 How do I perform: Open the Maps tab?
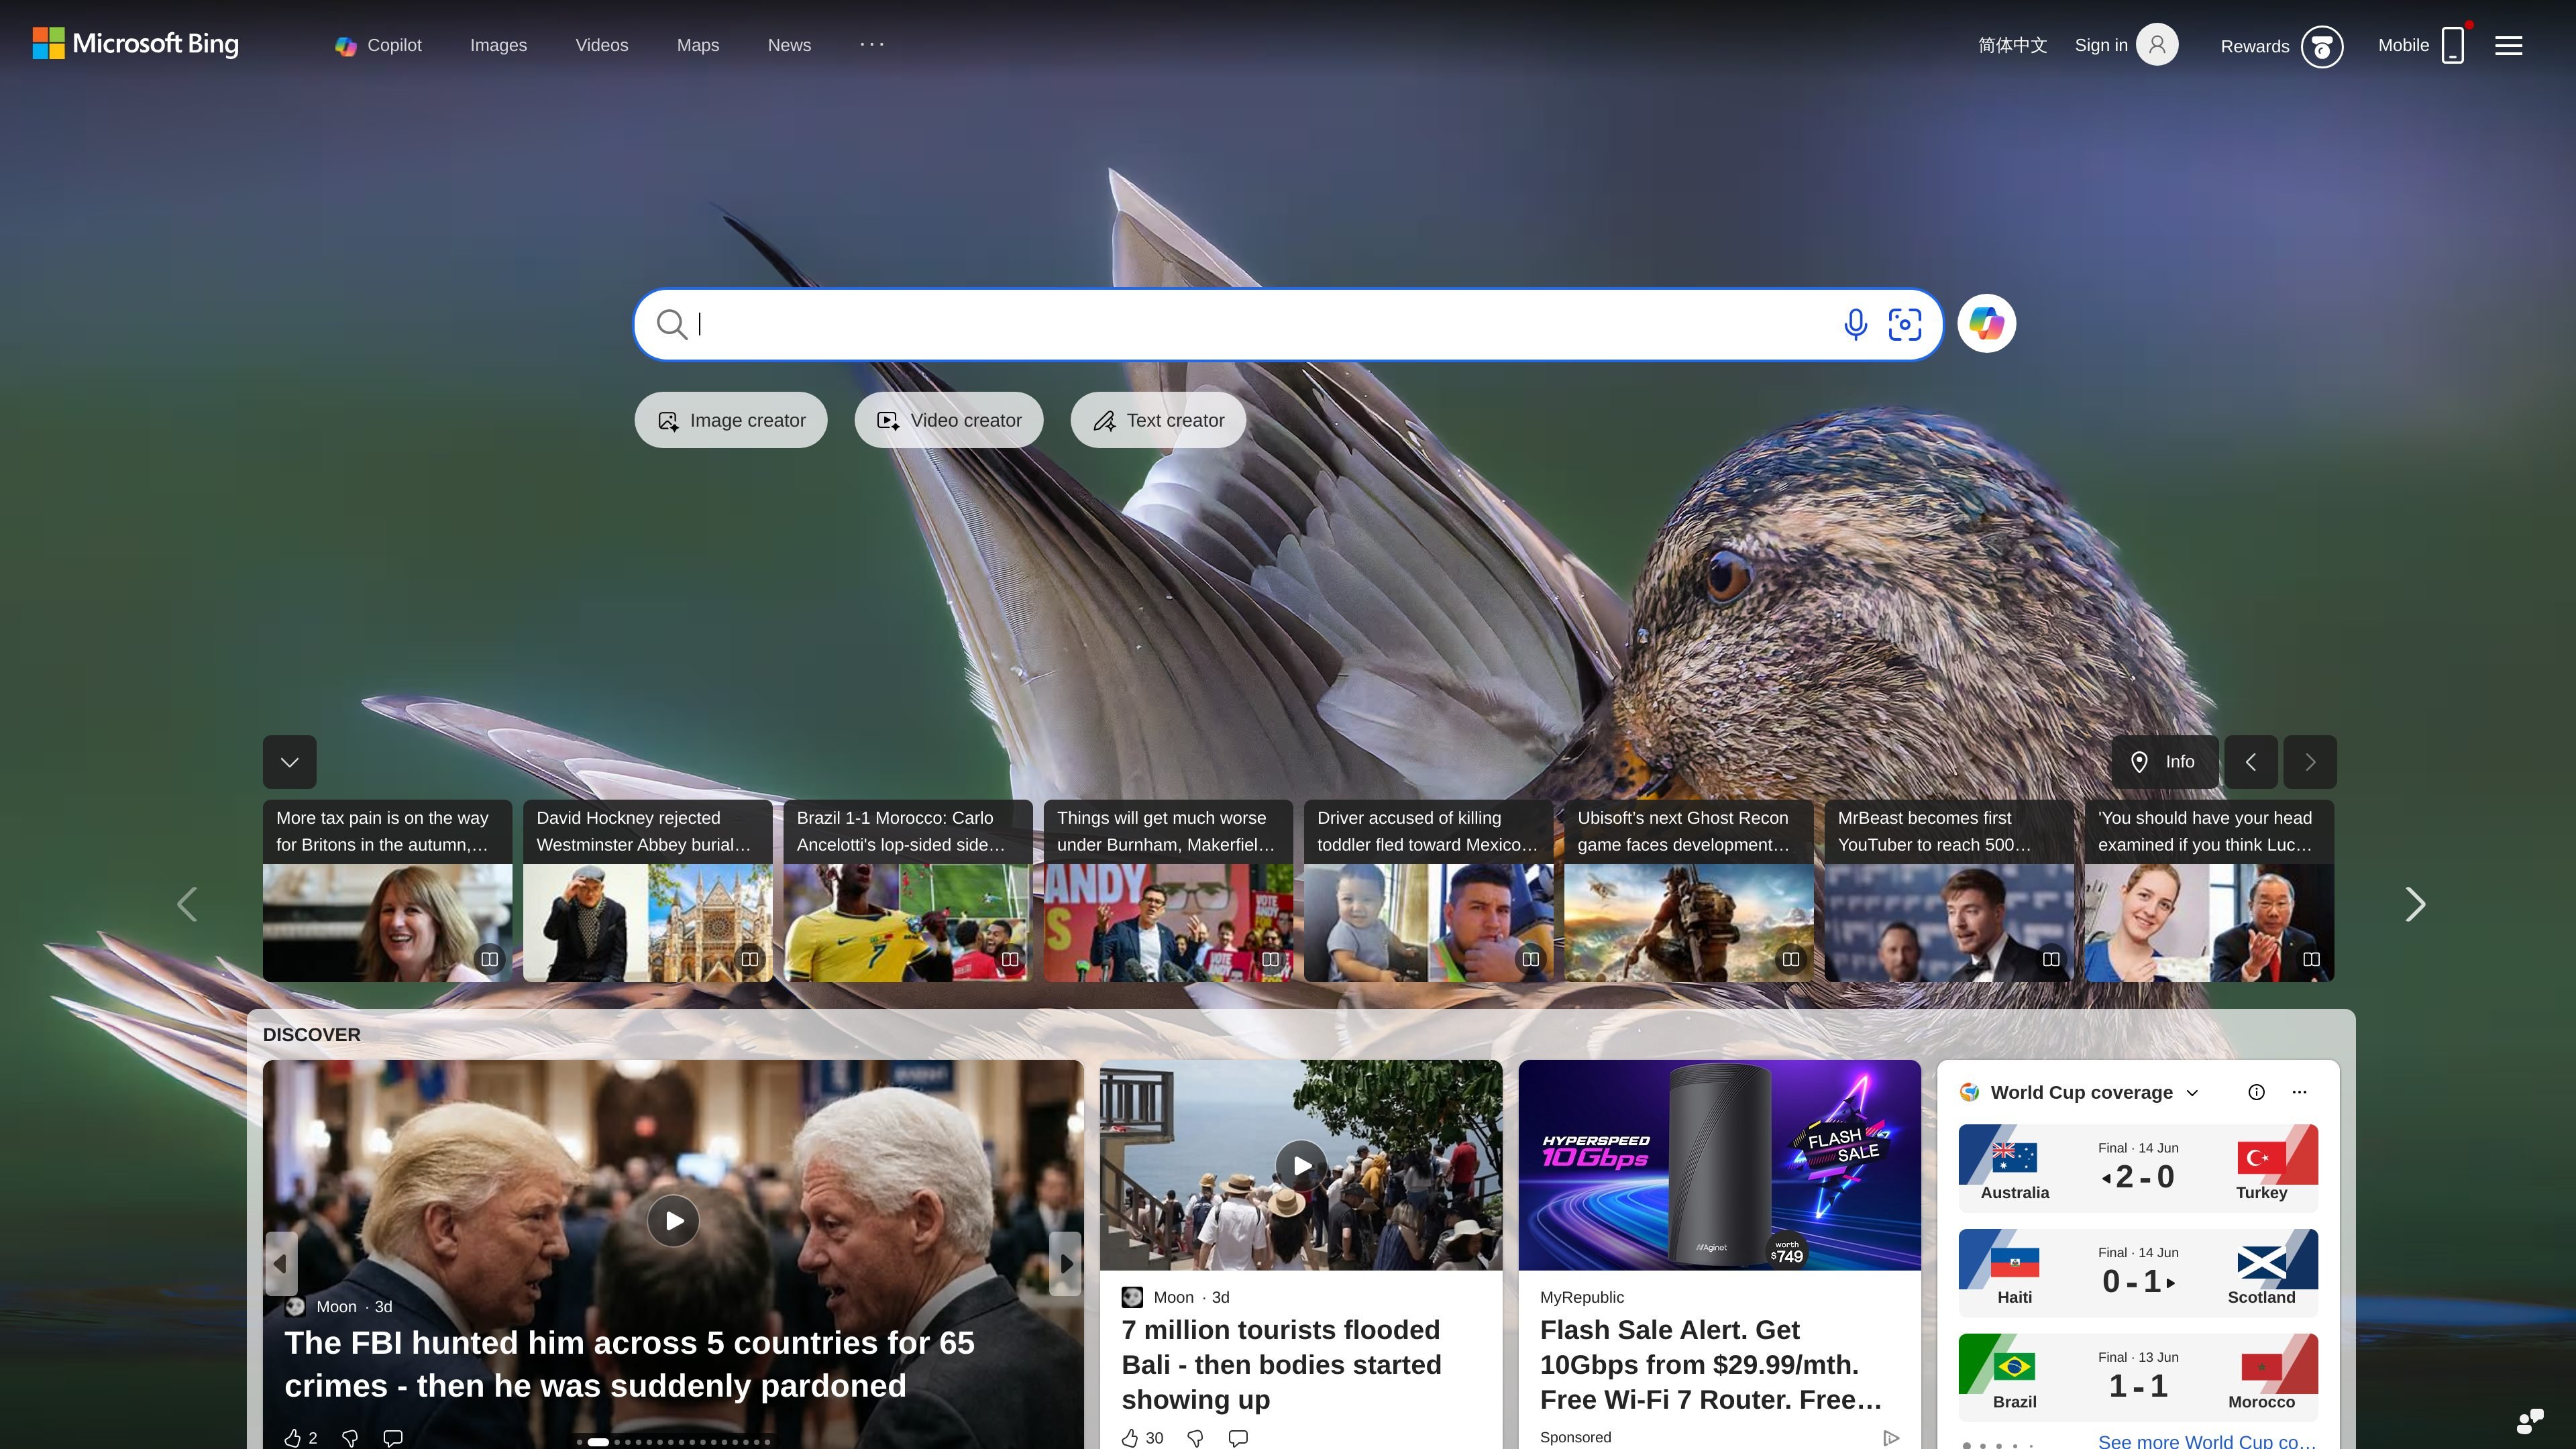[x=698, y=45]
